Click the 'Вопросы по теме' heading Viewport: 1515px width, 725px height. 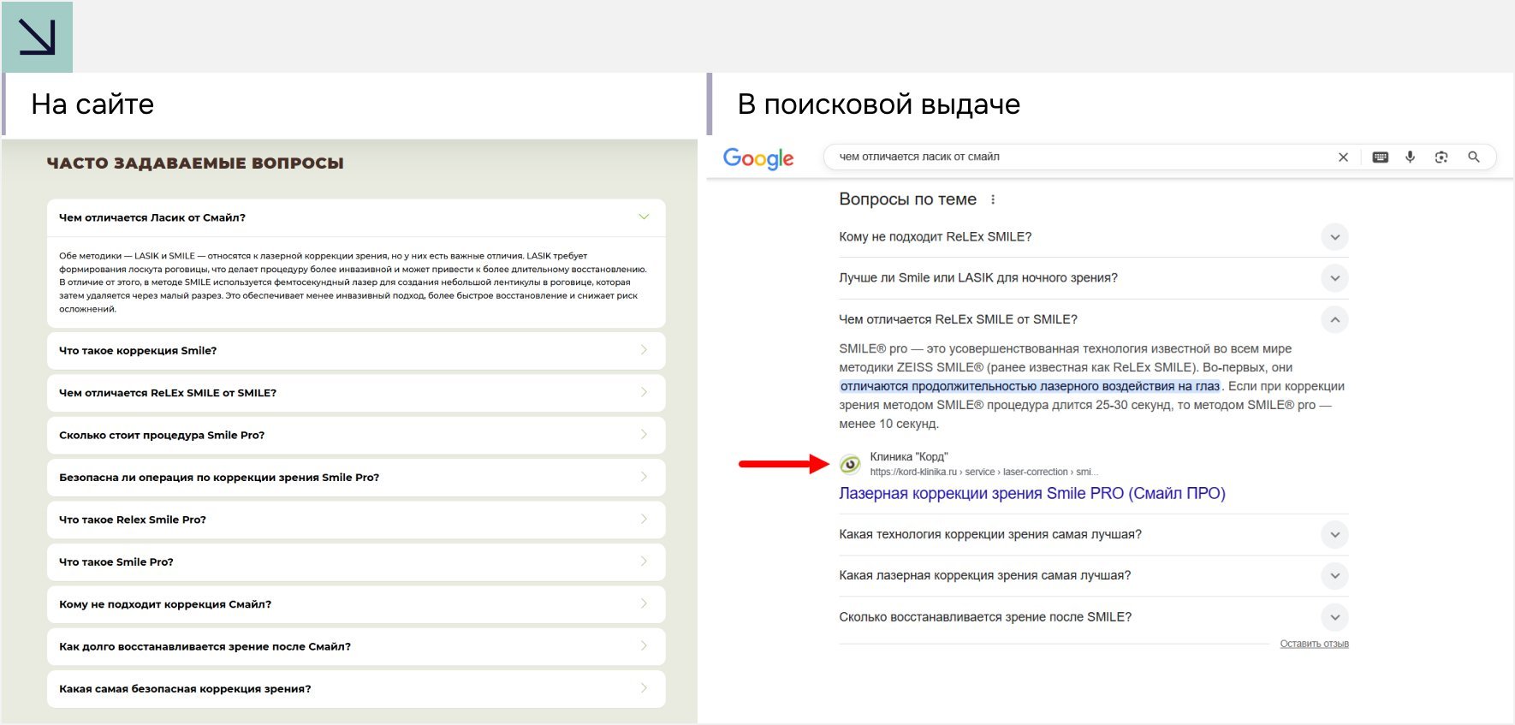pos(907,199)
